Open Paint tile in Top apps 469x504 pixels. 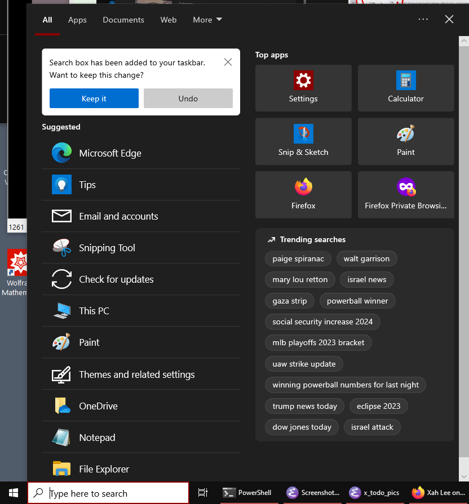[x=406, y=141]
